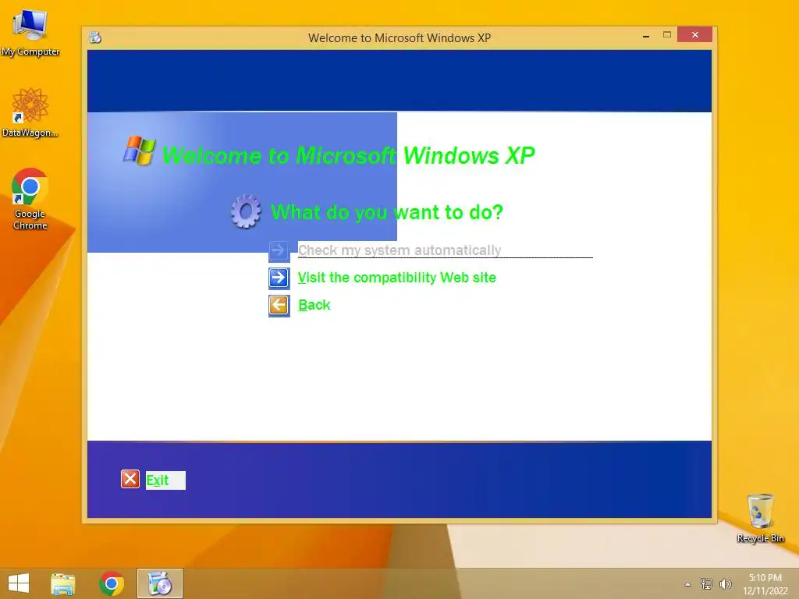Open Chrome from the taskbar
Viewport: 799px width, 599px height.
112,583
